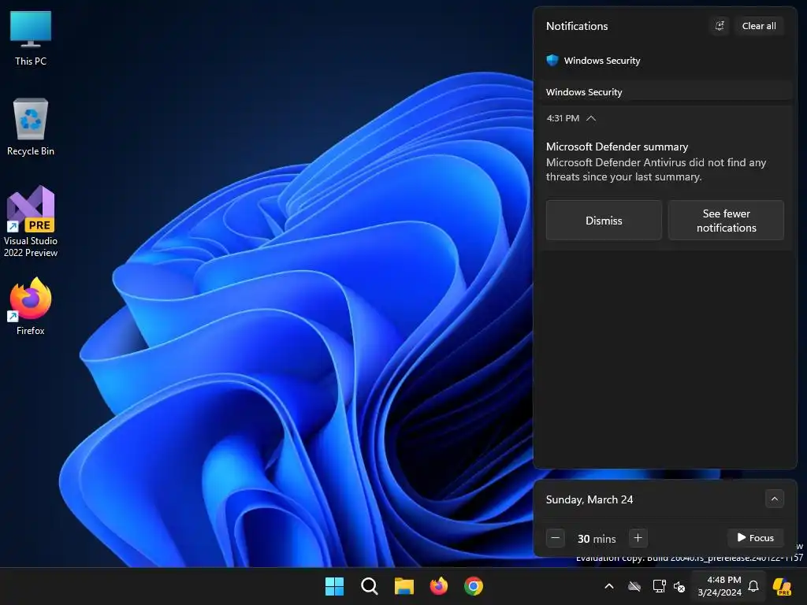807x605 pixels.
Task: Click the Windows Security group title bar
Action: pos(664,91)
